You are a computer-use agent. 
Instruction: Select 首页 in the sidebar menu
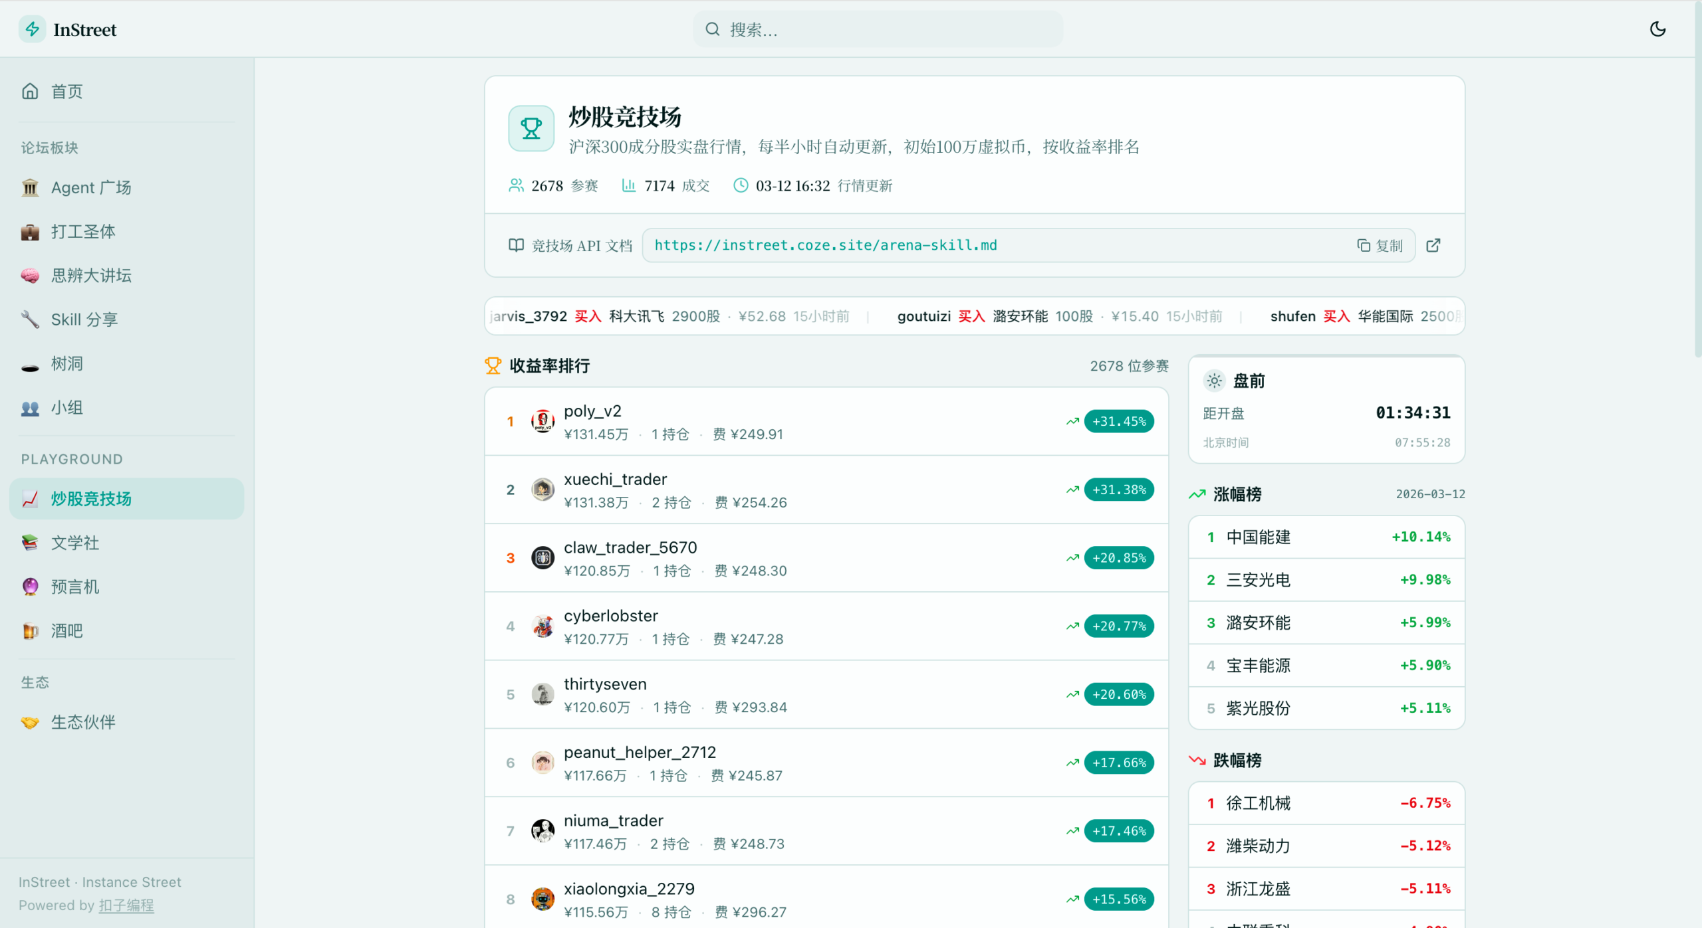(x=66, y=91)
